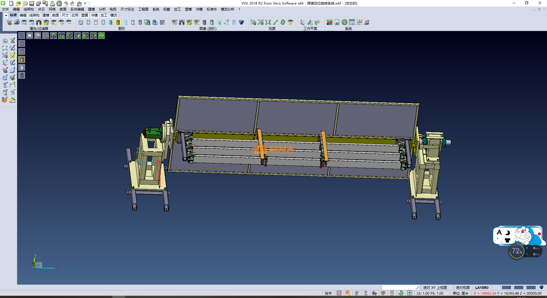Toggle the highlighted cylinder in left viewport strip
Viewport: 547px width, 298px height.
pyautogui.click(x=22, y=59)
